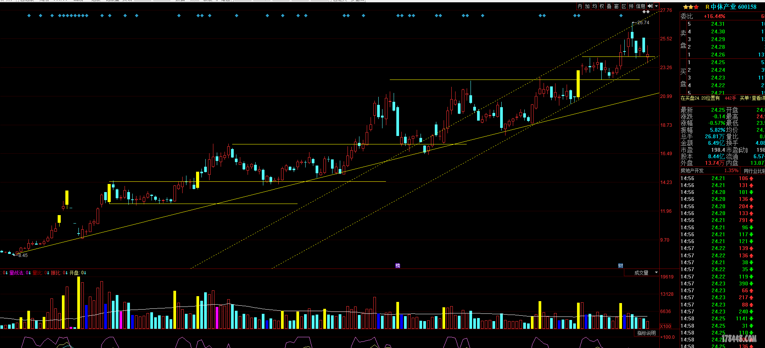Click the 量战法 indicator label

pyautogui.click(x=17, y=273)
